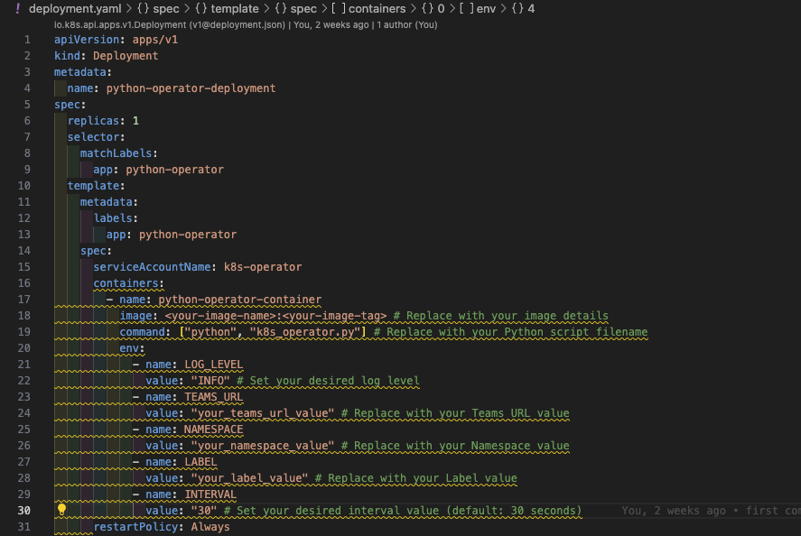Click the 'NAMESPACE' env name
801x536 pixels.
[x=214, y=430]
